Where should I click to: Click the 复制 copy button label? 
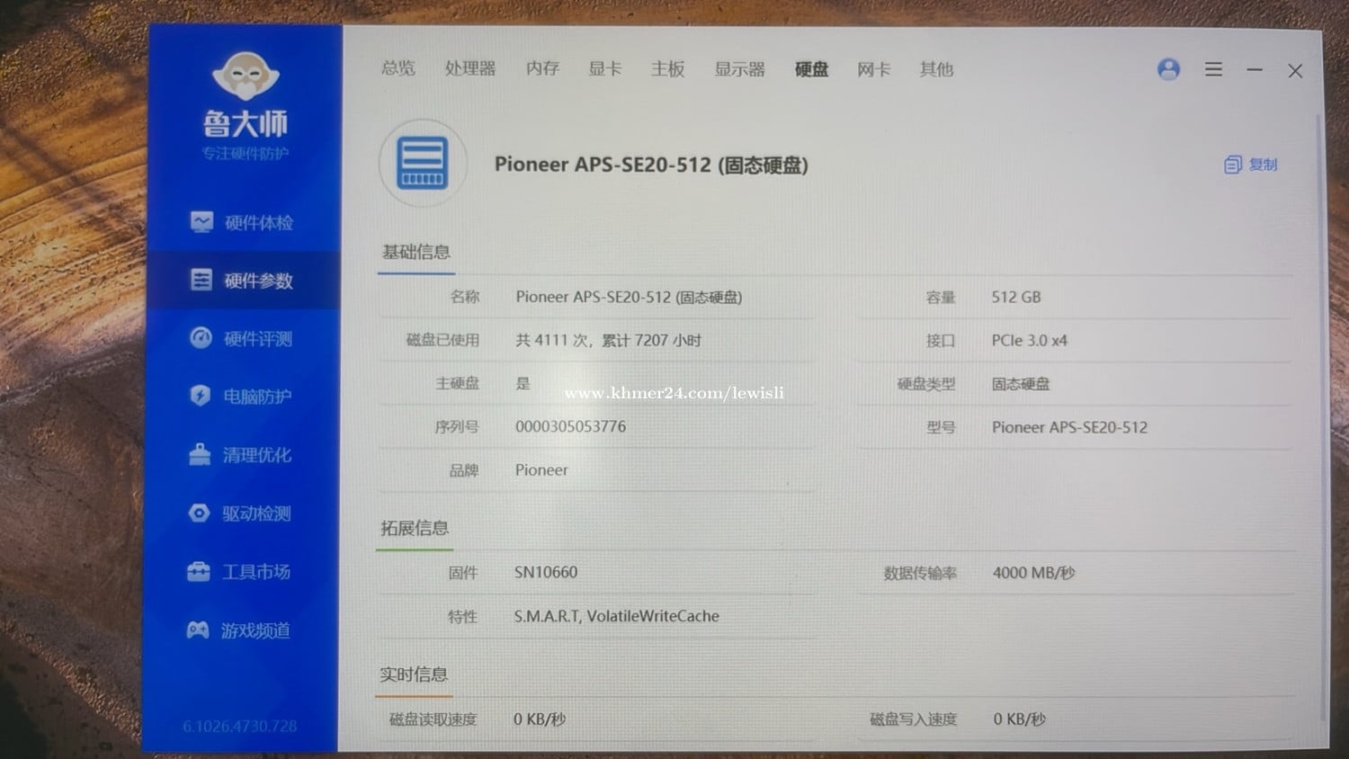click(x=1263, y=165)
